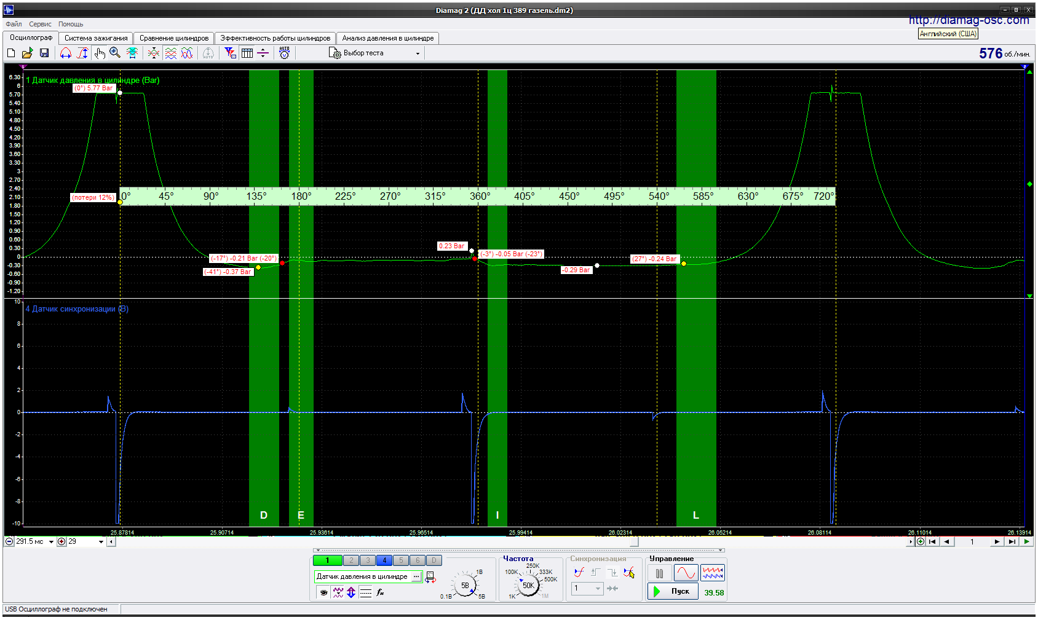This screenshot has width=1038, height=617.
Task: Select channel 1 green button
Action: tap(327, 560)
